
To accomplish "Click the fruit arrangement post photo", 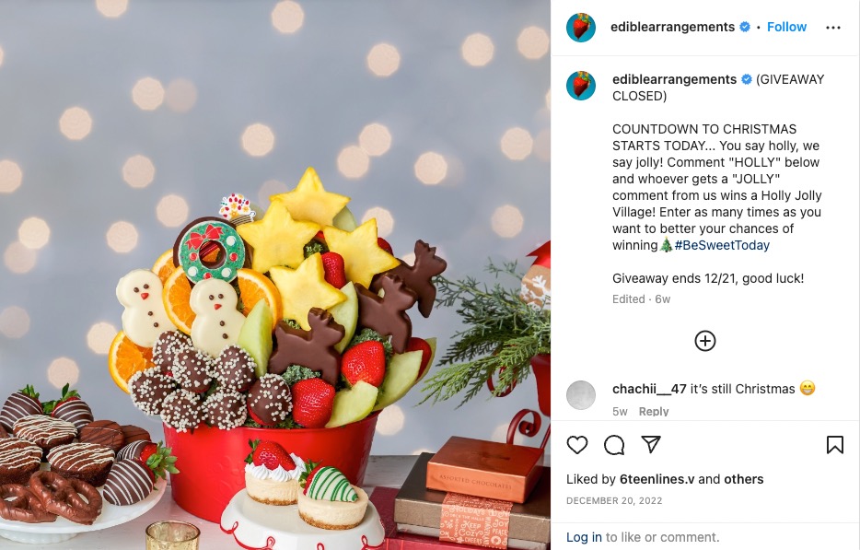I will coord(275,275).
